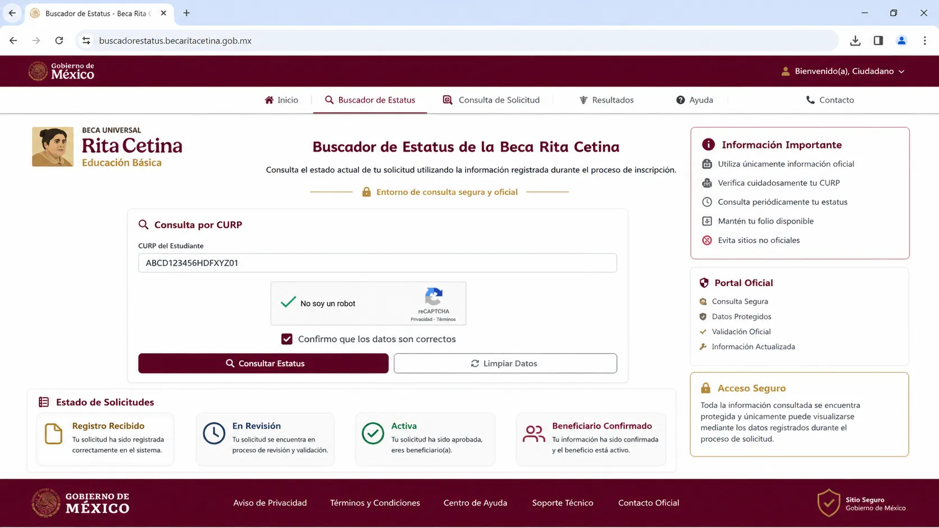939x528 pixels.
Task: Click prohibited icon next to Evita sitios no oficiales
Action: (x=707, y=240)
